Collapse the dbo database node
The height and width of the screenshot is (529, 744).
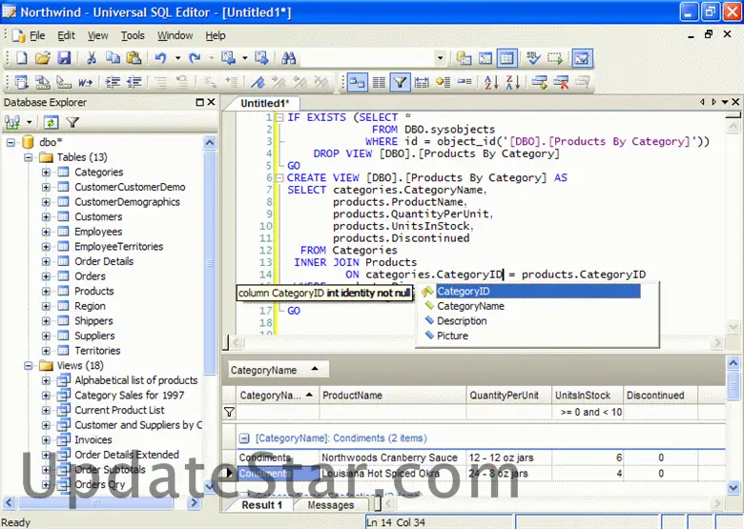(10, 142)
